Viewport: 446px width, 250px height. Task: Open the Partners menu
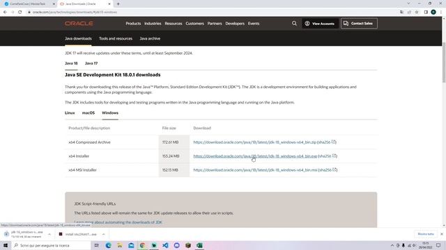215,24
